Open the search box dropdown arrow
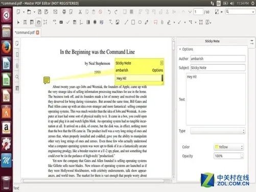 click(x=253, y=12)
